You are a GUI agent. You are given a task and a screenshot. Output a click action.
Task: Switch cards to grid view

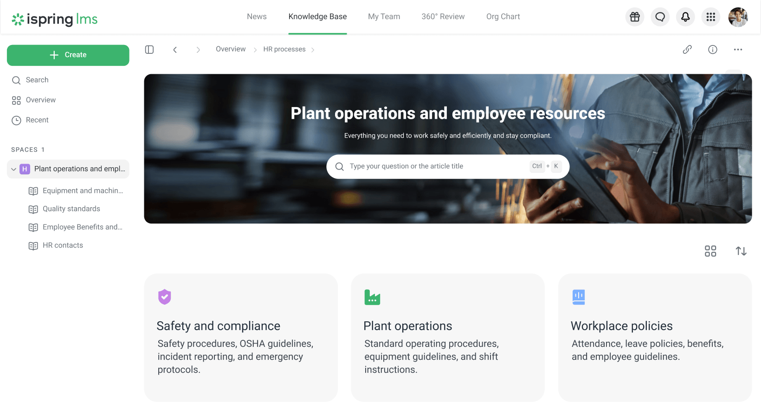[x=710, y=251]
